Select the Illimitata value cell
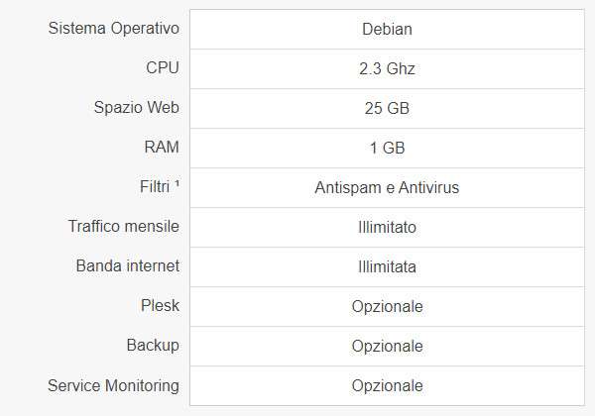Viewport: 595px width, 416px height. (387, 266)
